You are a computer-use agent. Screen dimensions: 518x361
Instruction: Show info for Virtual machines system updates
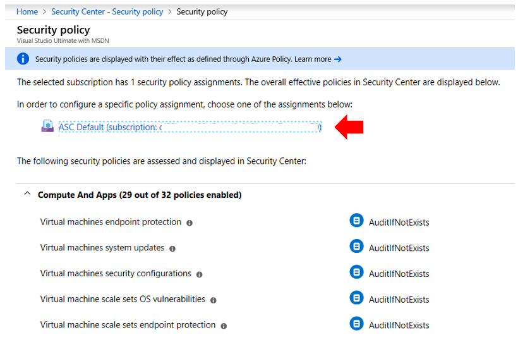(x=172, y=248)
